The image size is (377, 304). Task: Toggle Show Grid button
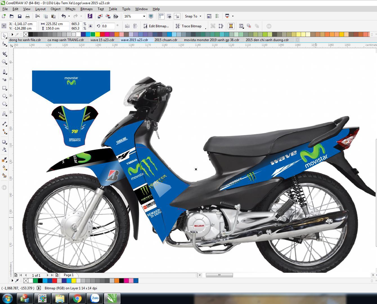tap(169, 16)
